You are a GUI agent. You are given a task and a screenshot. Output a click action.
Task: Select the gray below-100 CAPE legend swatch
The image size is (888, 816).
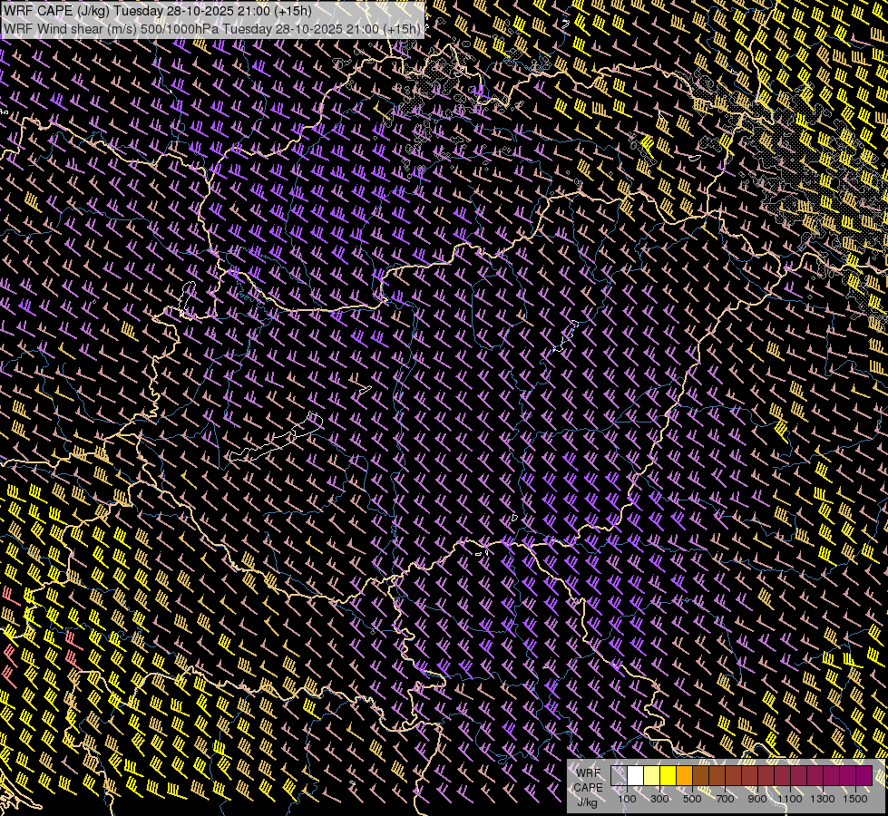(x=619, y=776)
